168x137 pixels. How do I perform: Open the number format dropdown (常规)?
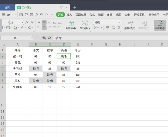(120, 22)
